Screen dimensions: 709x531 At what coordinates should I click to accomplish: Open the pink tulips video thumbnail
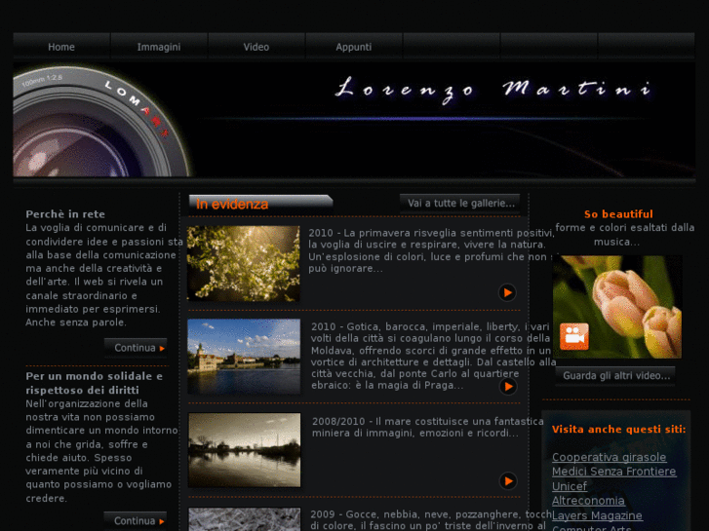pyautogui.click(x=617, y=307)
